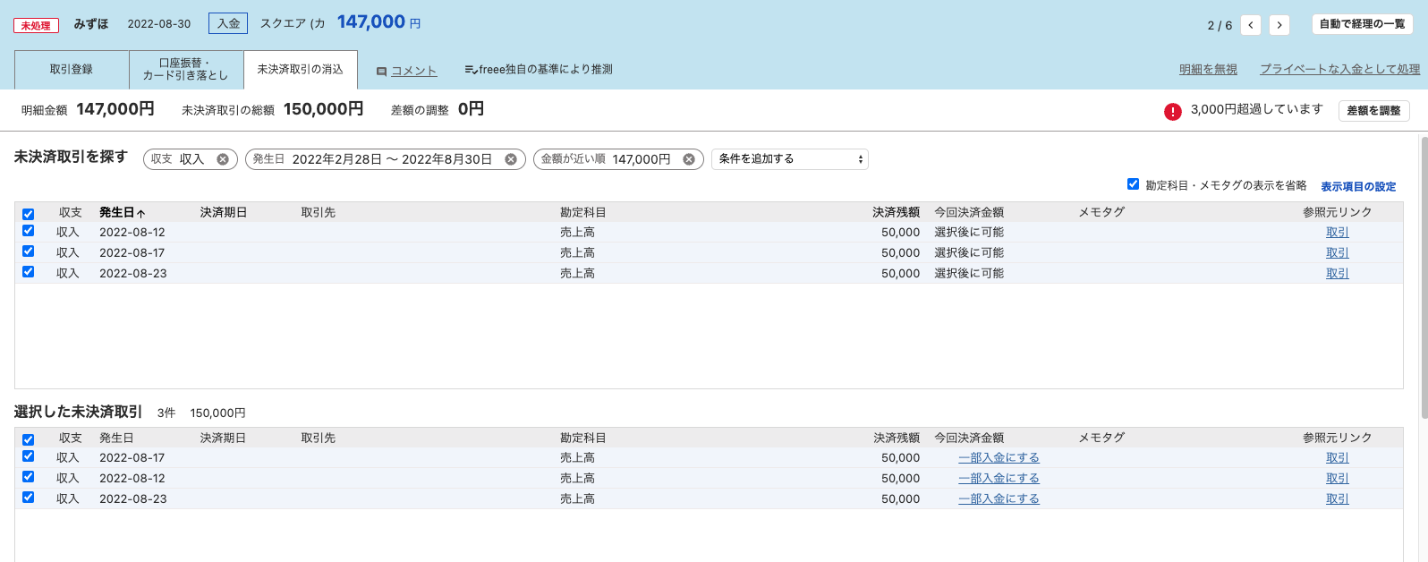
Task: Open 取引 link for selected 2022-08-23 row
Action: (1338, 499)
